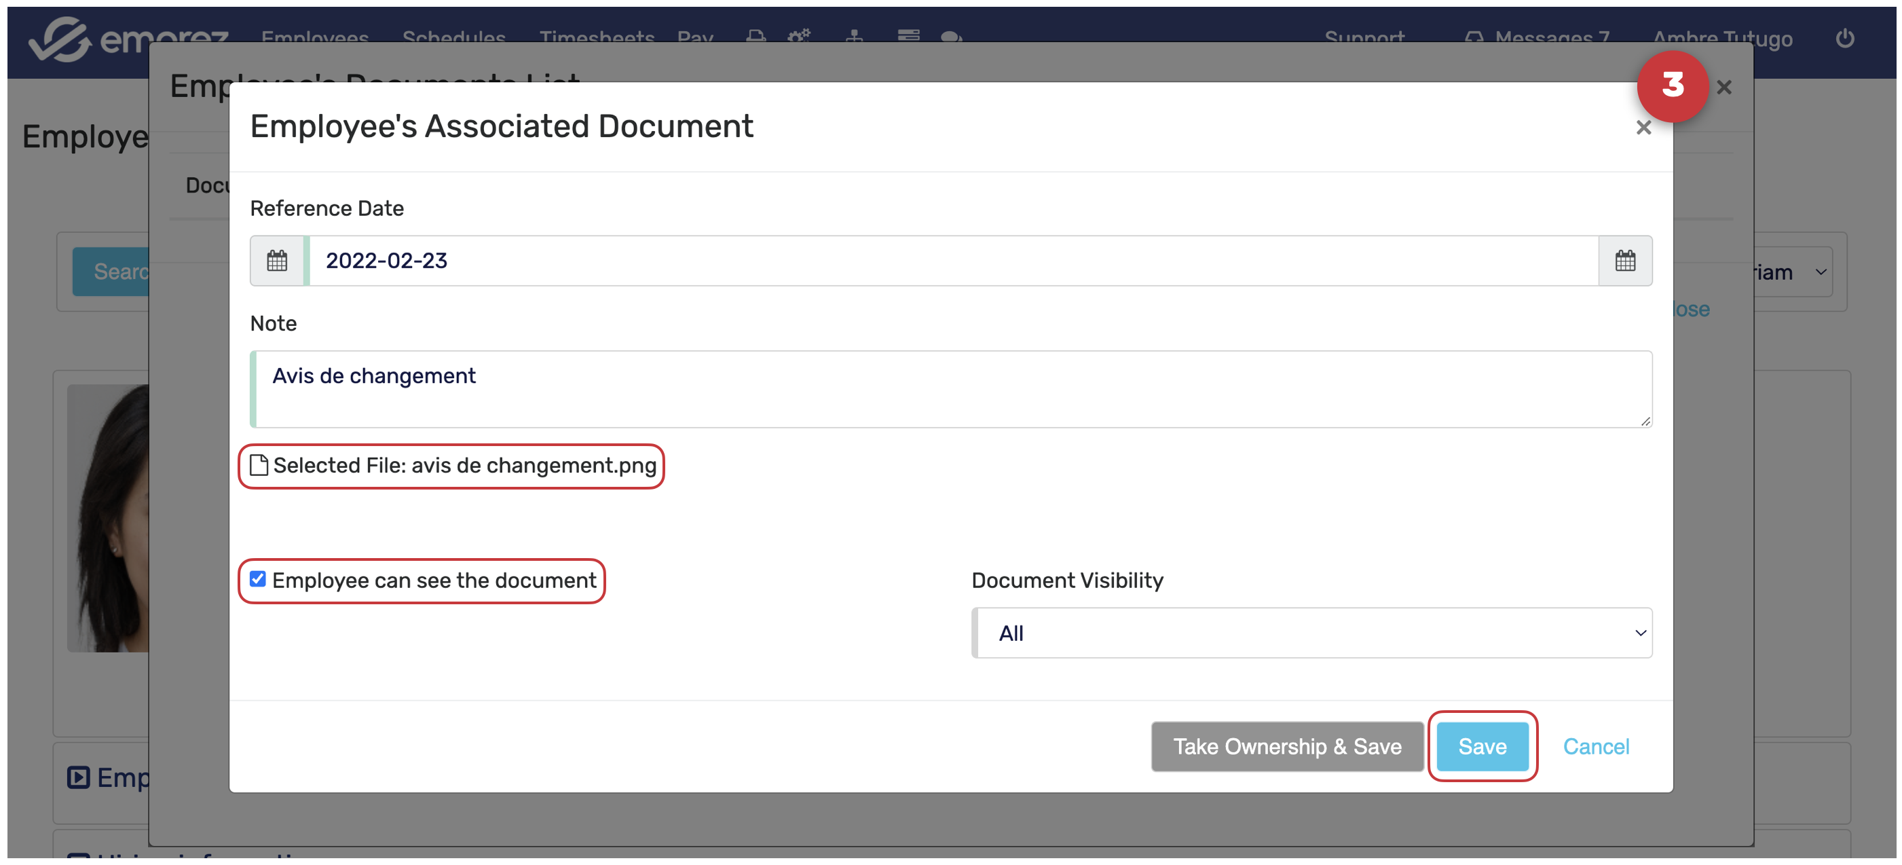This screenshot has width=1902, height=865.
Task: Open the Timesheets menu
Action: coord(597,36)
